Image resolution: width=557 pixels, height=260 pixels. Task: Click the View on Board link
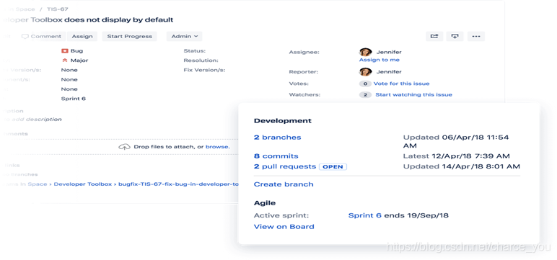pos(284,227)
